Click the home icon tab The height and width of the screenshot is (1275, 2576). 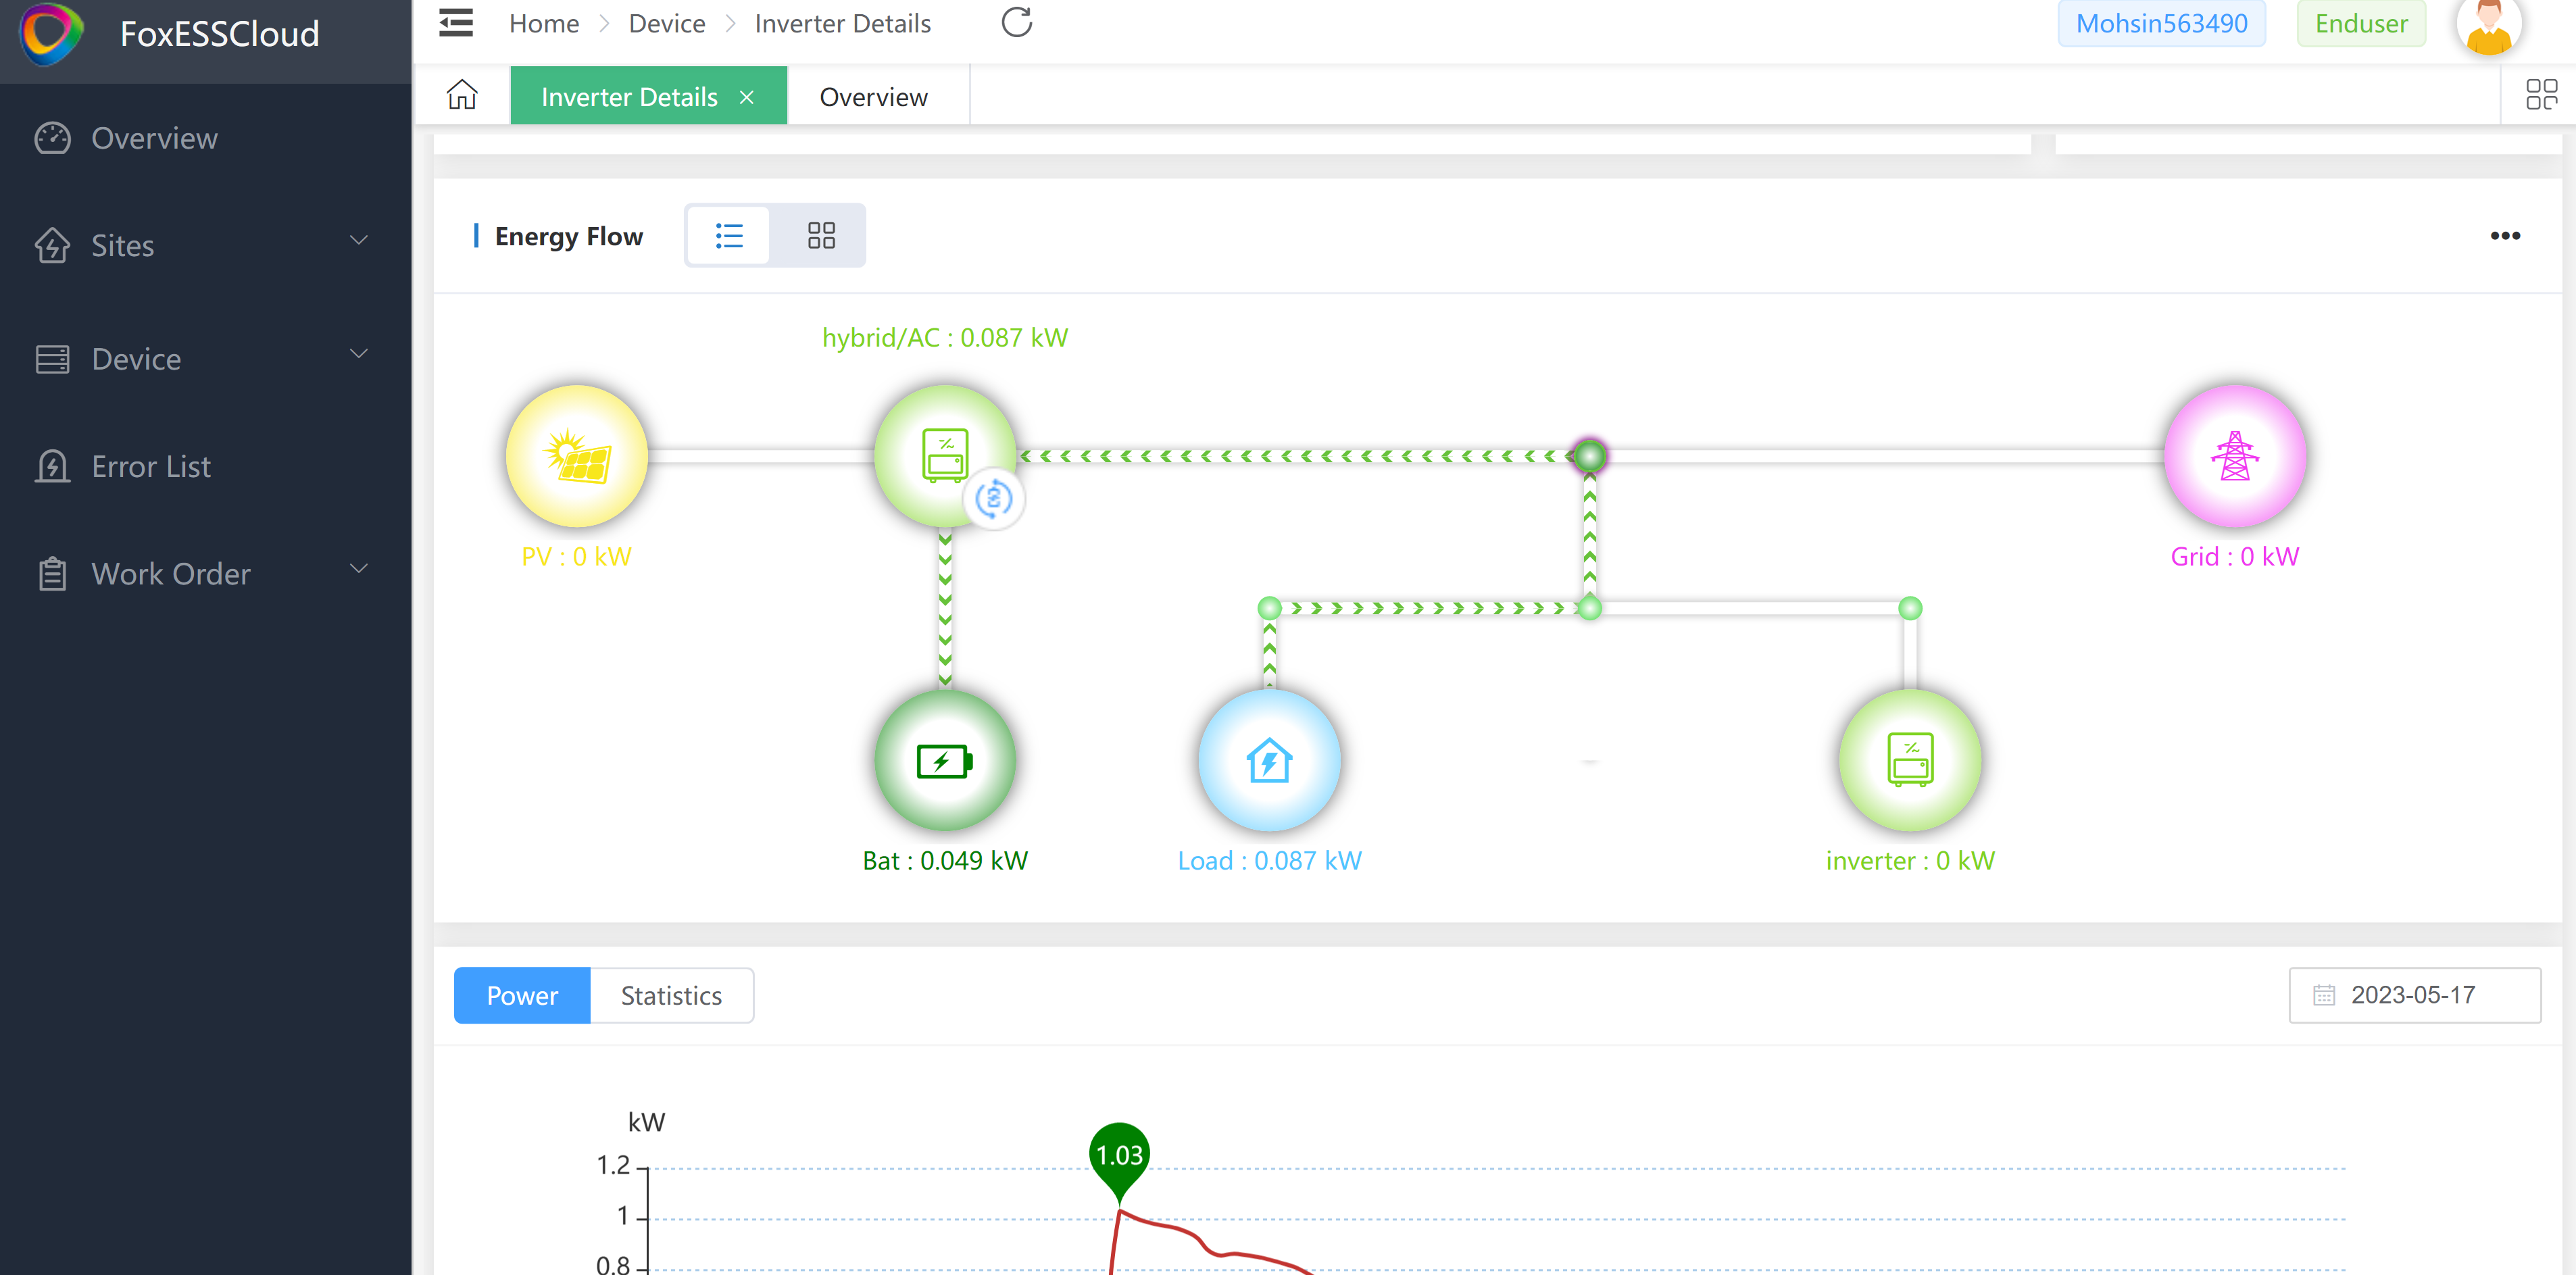(462, 96)
